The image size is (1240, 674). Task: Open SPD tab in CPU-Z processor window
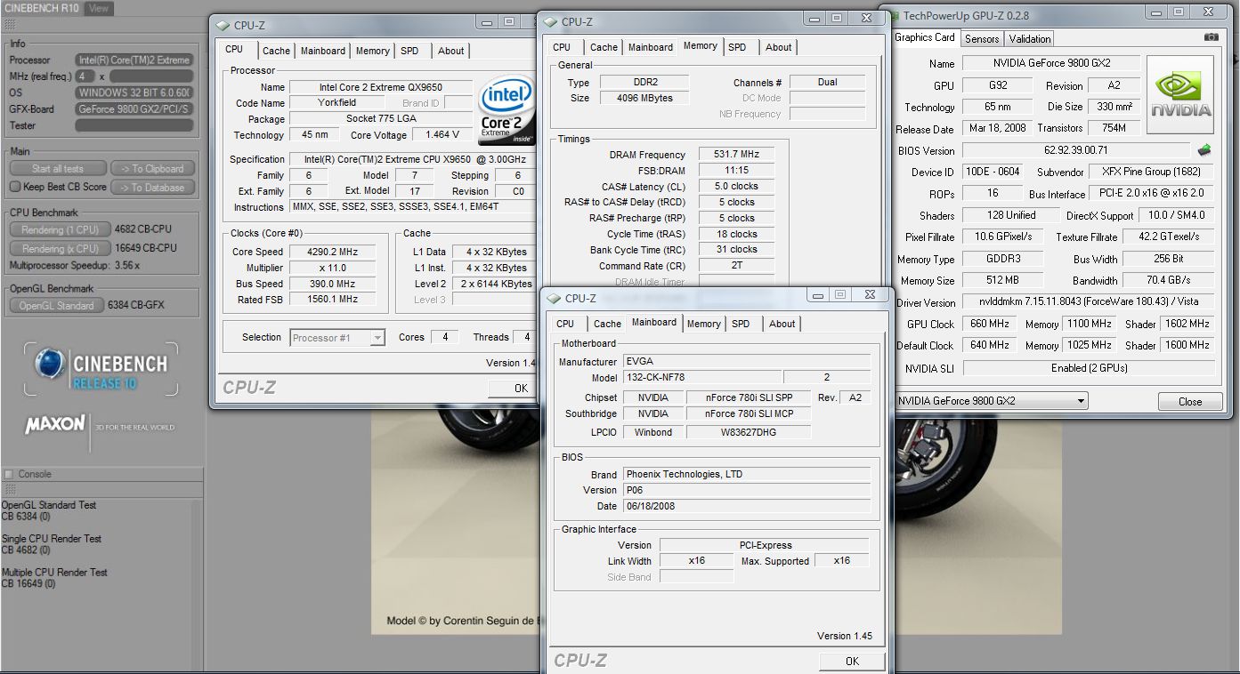pyautogui.click(x=409, y=51)
